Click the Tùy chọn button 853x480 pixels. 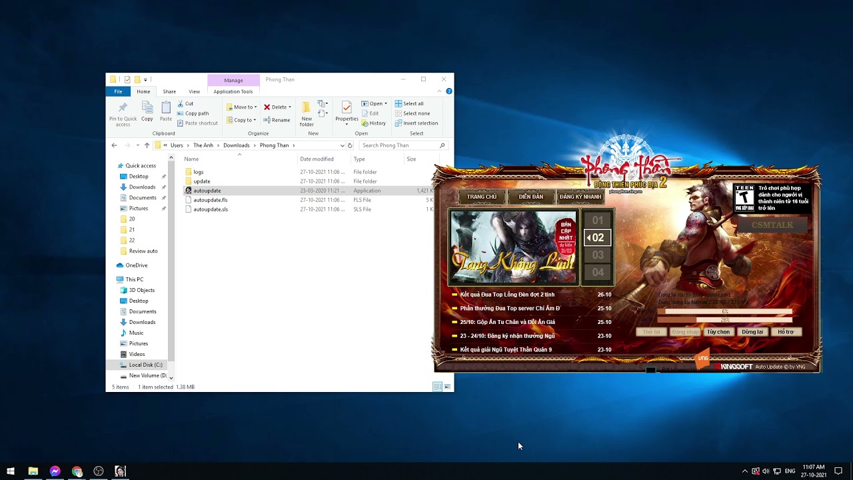718,332
